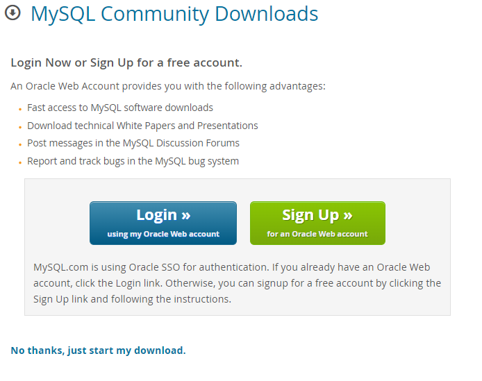Click the 'Fast access to MySQL software downloads' line

pyautogui.click(x=120, y=108)
